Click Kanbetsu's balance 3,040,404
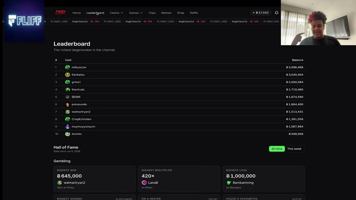This screenshot has height=200, width=356. click(x=295, y=75)
